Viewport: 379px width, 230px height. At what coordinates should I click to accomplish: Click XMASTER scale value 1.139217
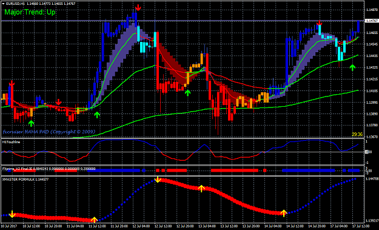click(372, 220)
